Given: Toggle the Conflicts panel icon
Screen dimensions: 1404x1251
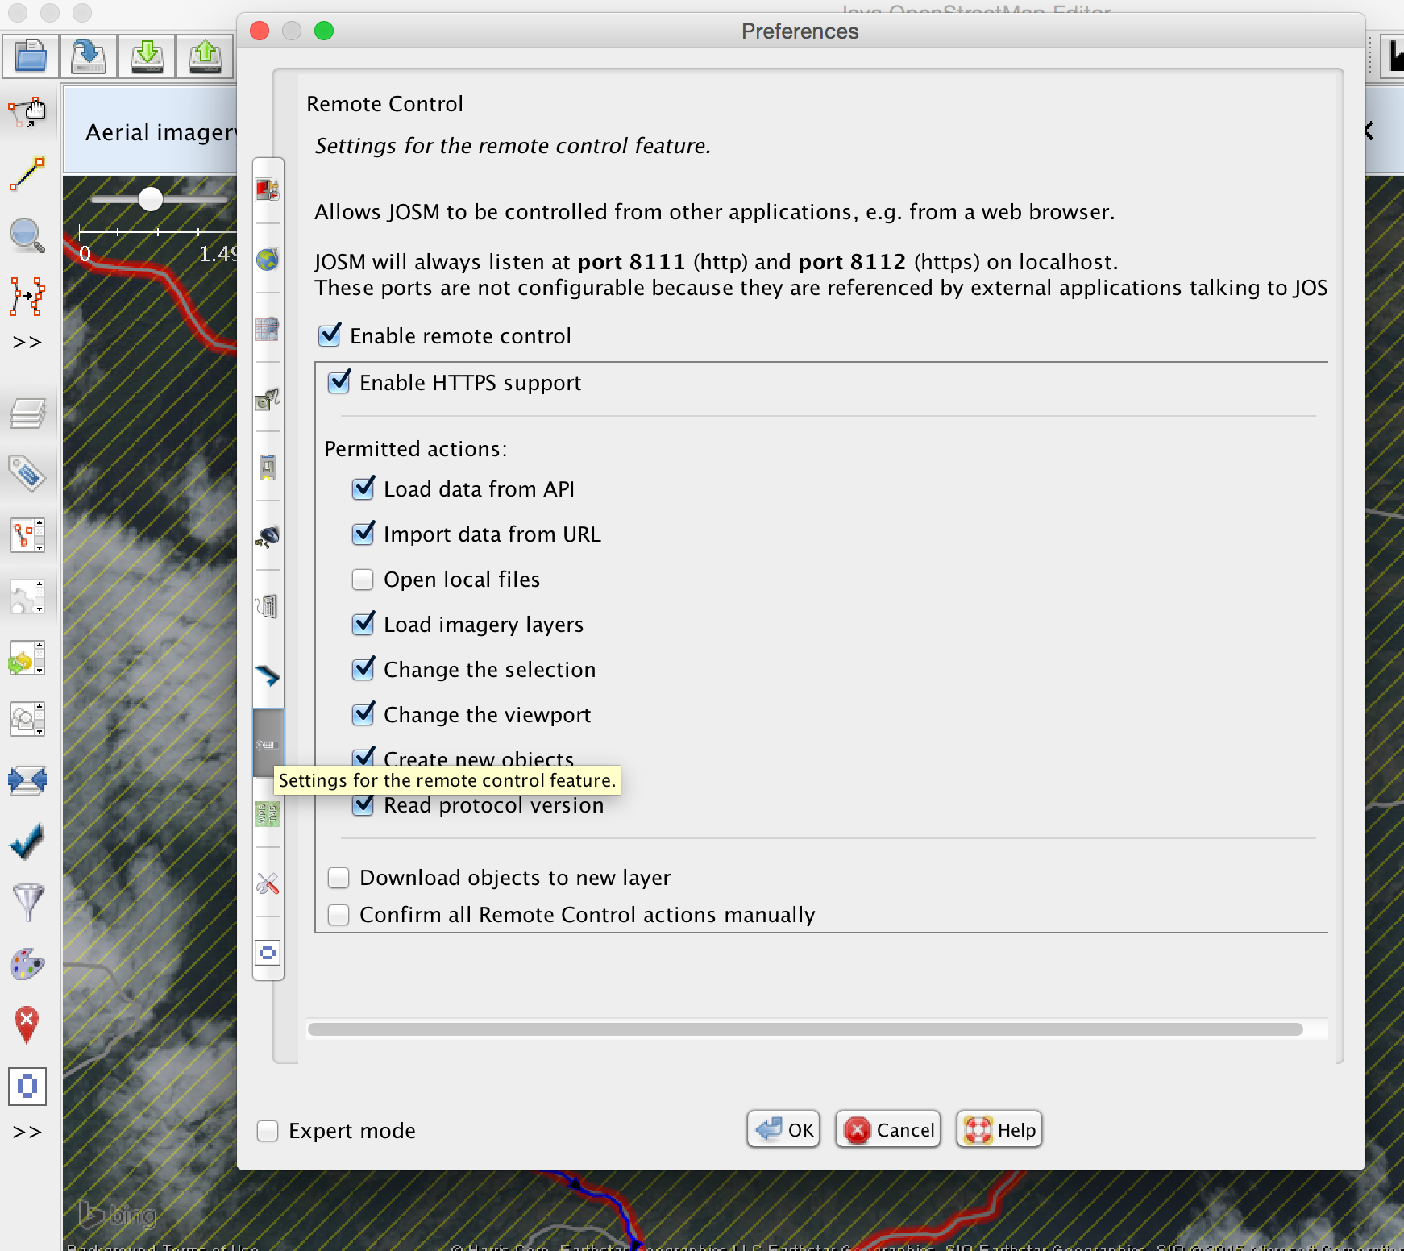Looking at the screenshot, I should 27,780.
